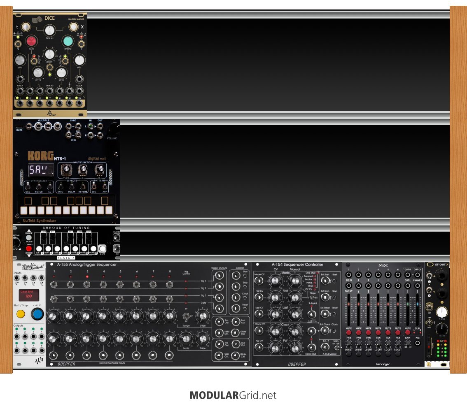Viewport: 467px width, 404px height.
Task: Click the SAW display on the NTS-1
Action: [x=41, y=169]
